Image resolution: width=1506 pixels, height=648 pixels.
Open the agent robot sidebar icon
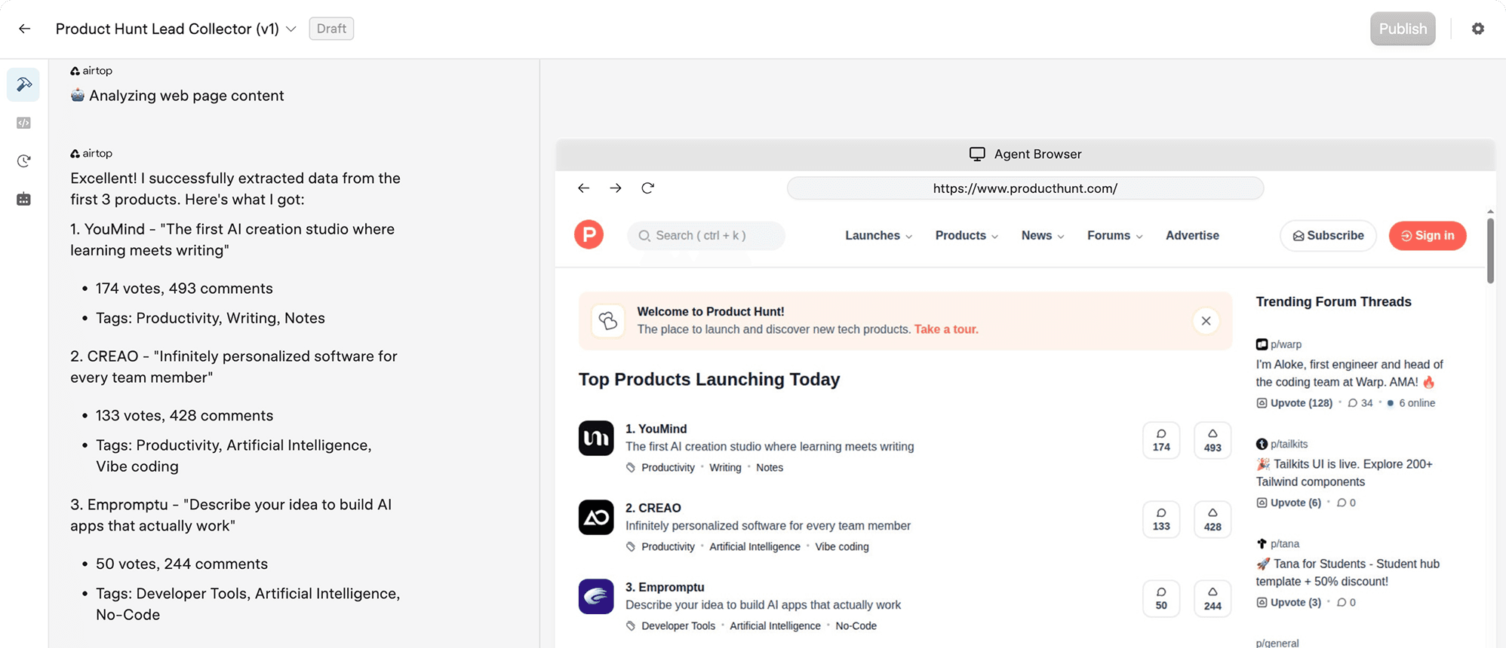[x=23, y=199]
